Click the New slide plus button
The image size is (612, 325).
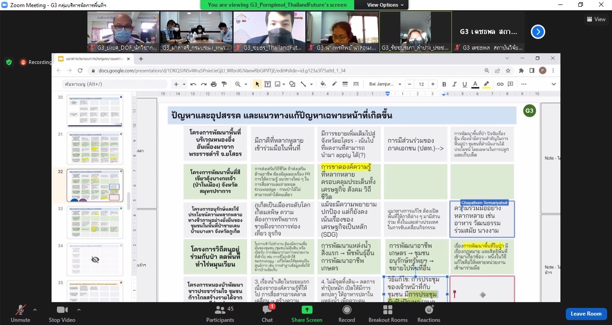pyautogui.click(x=176, y=84)
